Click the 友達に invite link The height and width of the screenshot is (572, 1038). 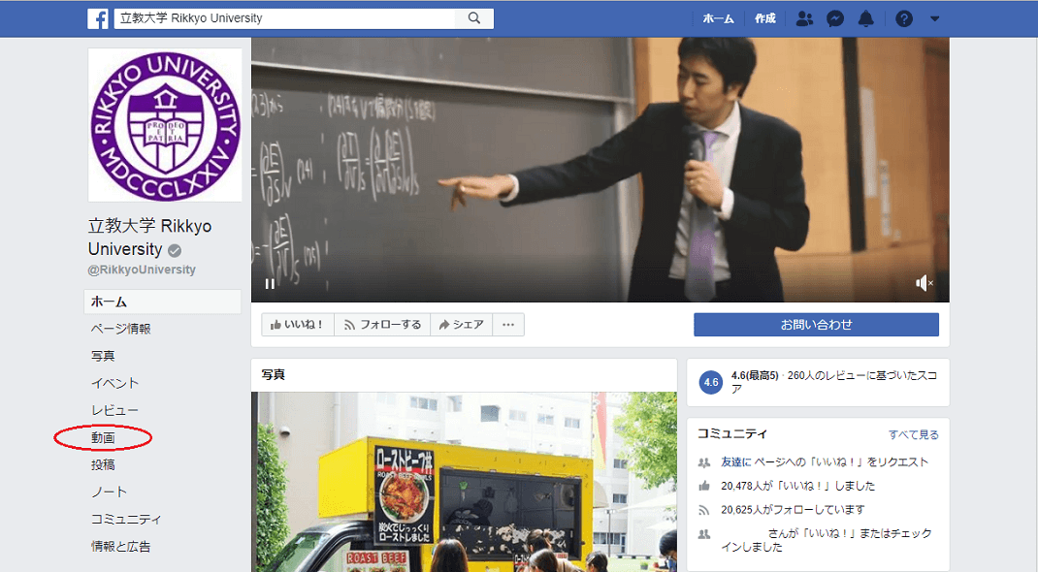736,462
